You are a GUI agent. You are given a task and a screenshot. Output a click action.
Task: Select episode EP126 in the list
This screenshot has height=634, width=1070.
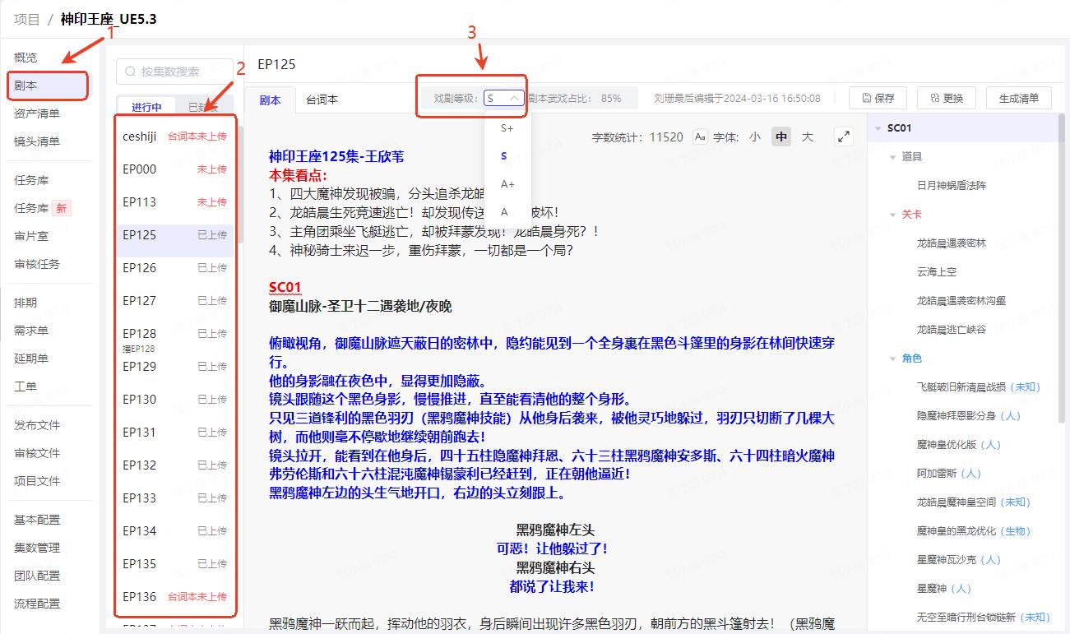(174, 268)
